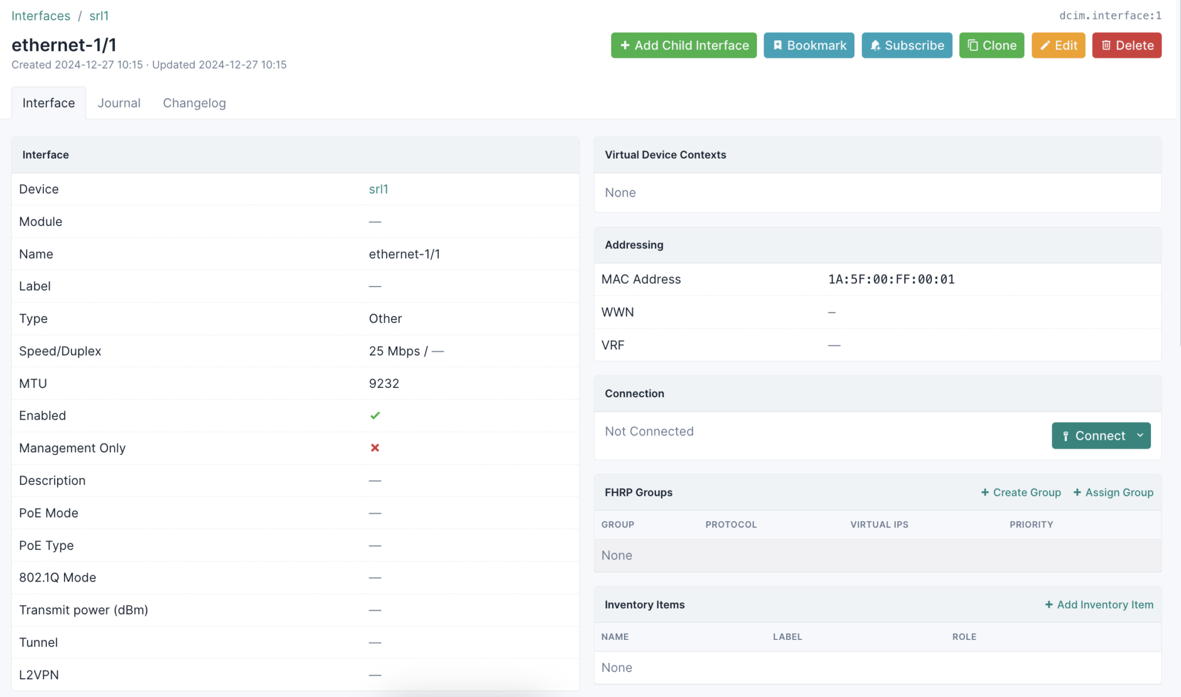Open the srl1 device link

click(378, 189)
